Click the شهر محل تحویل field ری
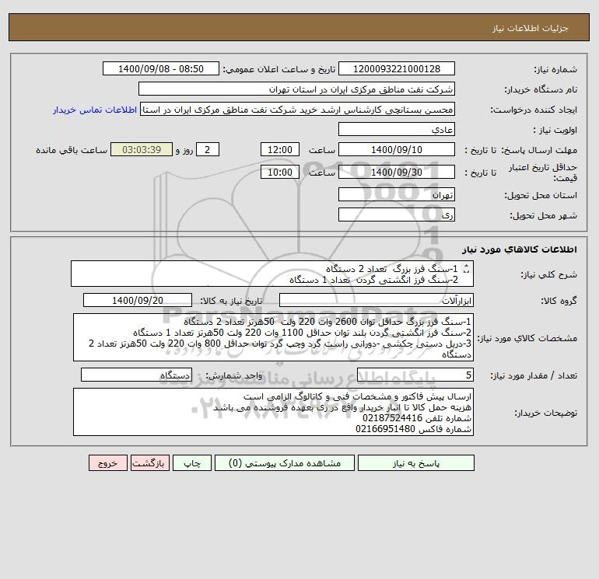This screenshot has width=599, height=579. tap(397, 215)
